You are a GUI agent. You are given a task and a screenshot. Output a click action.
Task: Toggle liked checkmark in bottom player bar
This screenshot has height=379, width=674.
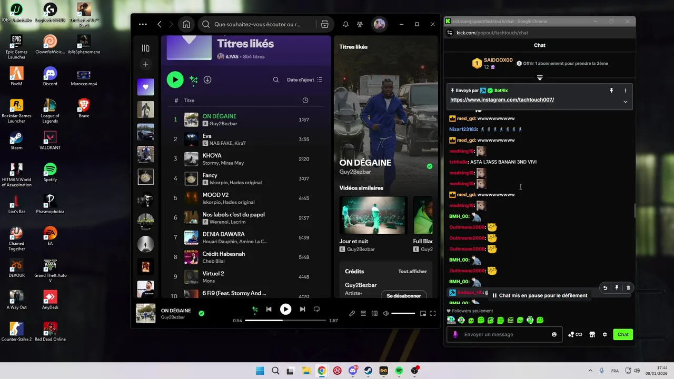pos(201,313)
